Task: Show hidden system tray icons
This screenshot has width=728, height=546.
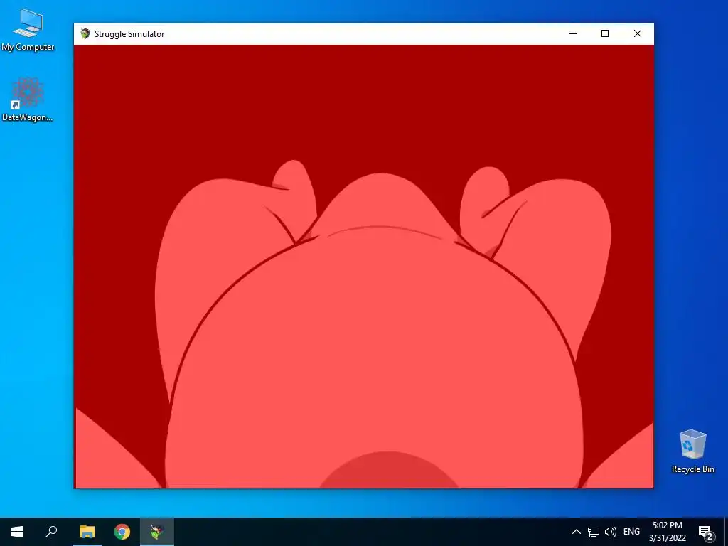Action: tap(576, 532)
